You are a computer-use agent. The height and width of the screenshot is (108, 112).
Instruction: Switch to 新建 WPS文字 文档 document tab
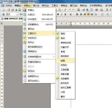click(12, 19)
